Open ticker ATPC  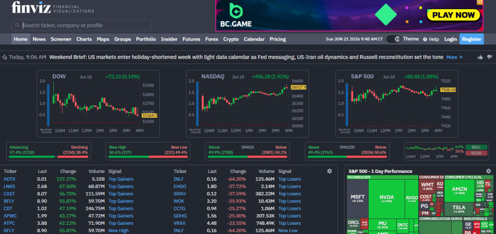tap(9, 223)
